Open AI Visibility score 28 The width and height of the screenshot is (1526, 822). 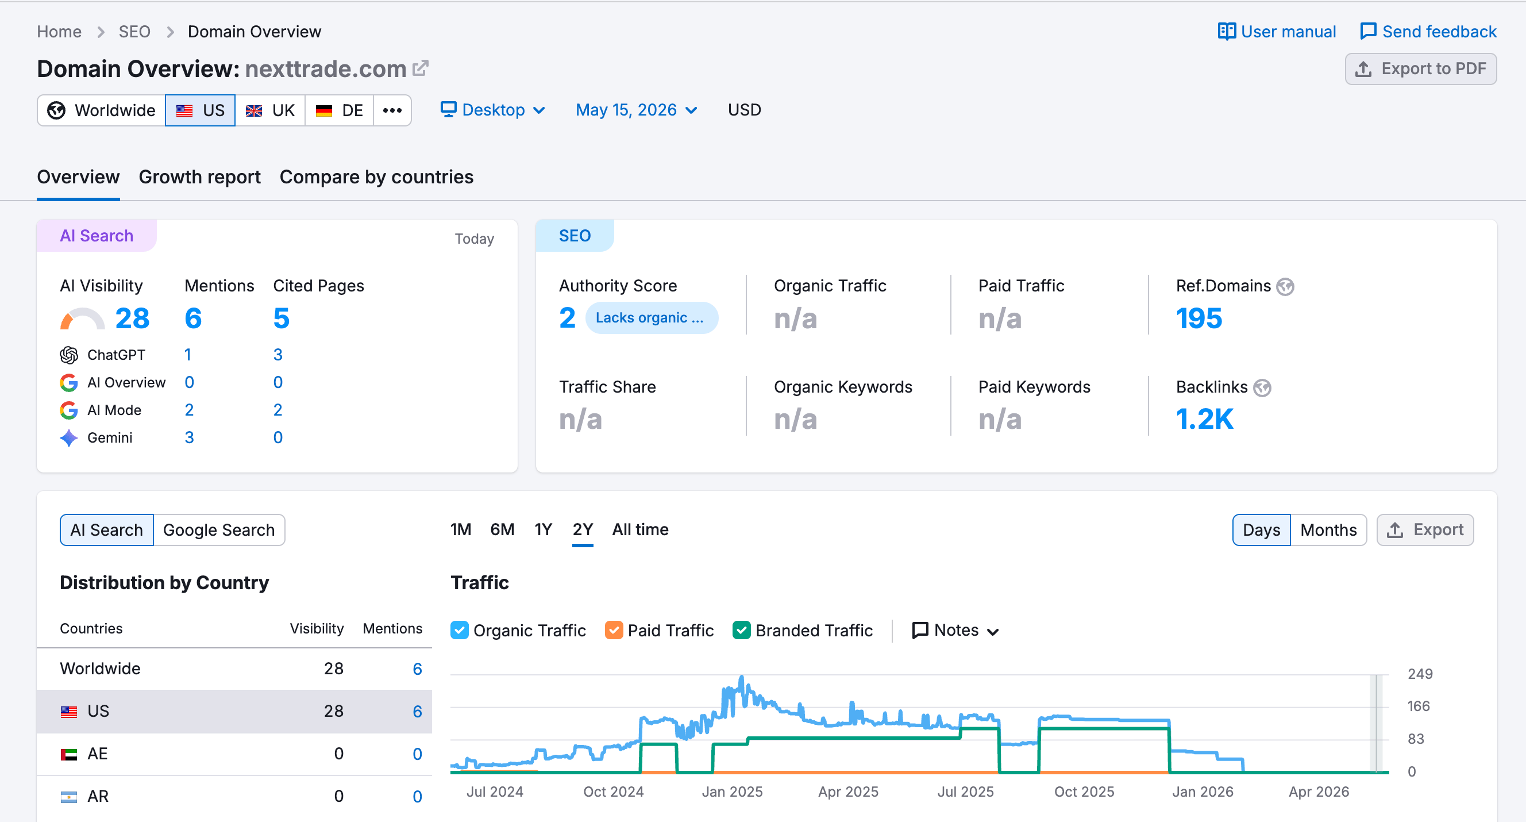point(132,319)
